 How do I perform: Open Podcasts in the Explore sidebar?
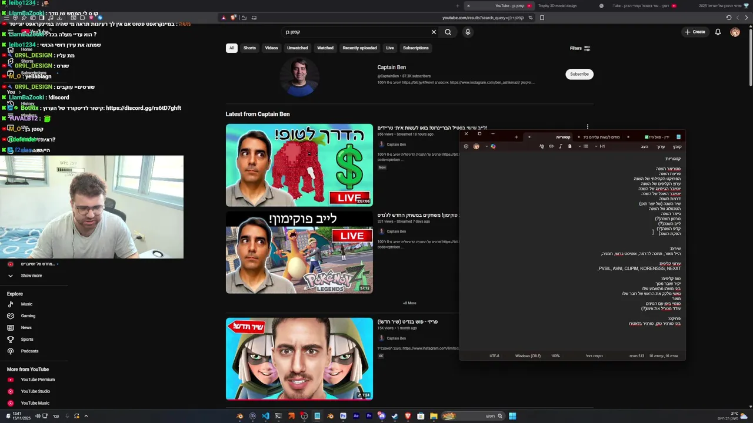tap(29, 351)
